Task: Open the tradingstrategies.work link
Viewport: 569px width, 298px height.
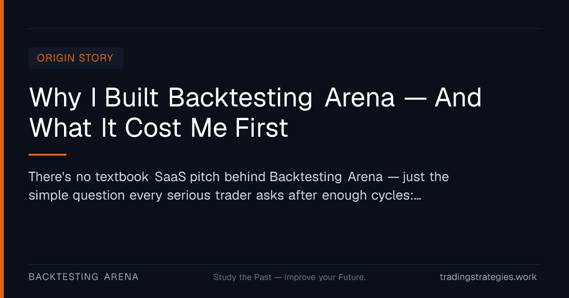Action: 488,277
